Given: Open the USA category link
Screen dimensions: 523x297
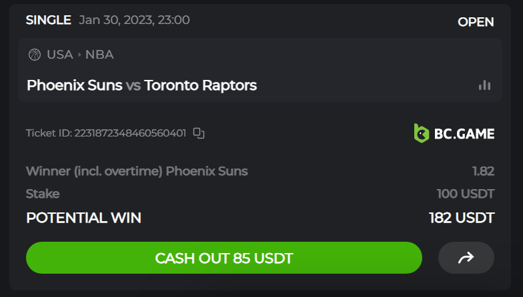Looking at the screenshot, I should coord(59,55).
